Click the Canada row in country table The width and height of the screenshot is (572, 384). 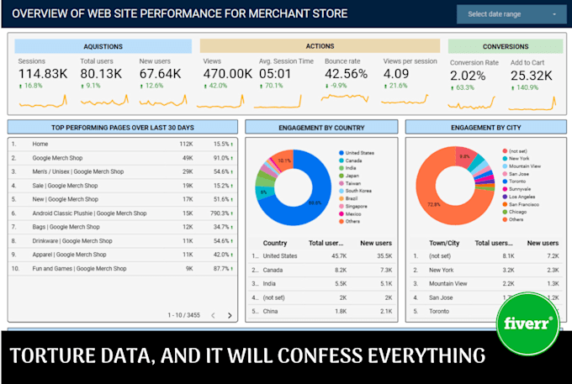pyautogui.click(x=321, y=270)
